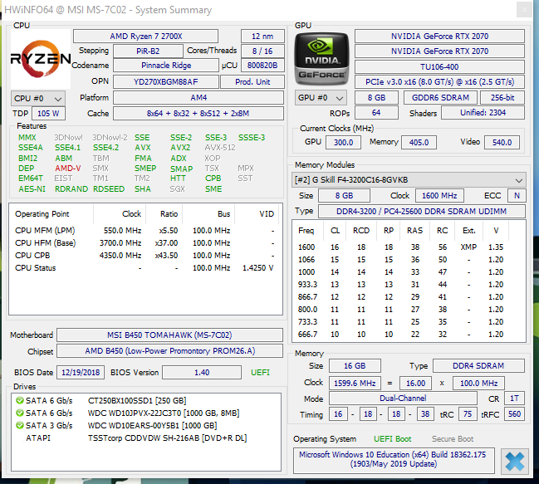Click the Unified: 2304 shaders field

coord(483,113)
